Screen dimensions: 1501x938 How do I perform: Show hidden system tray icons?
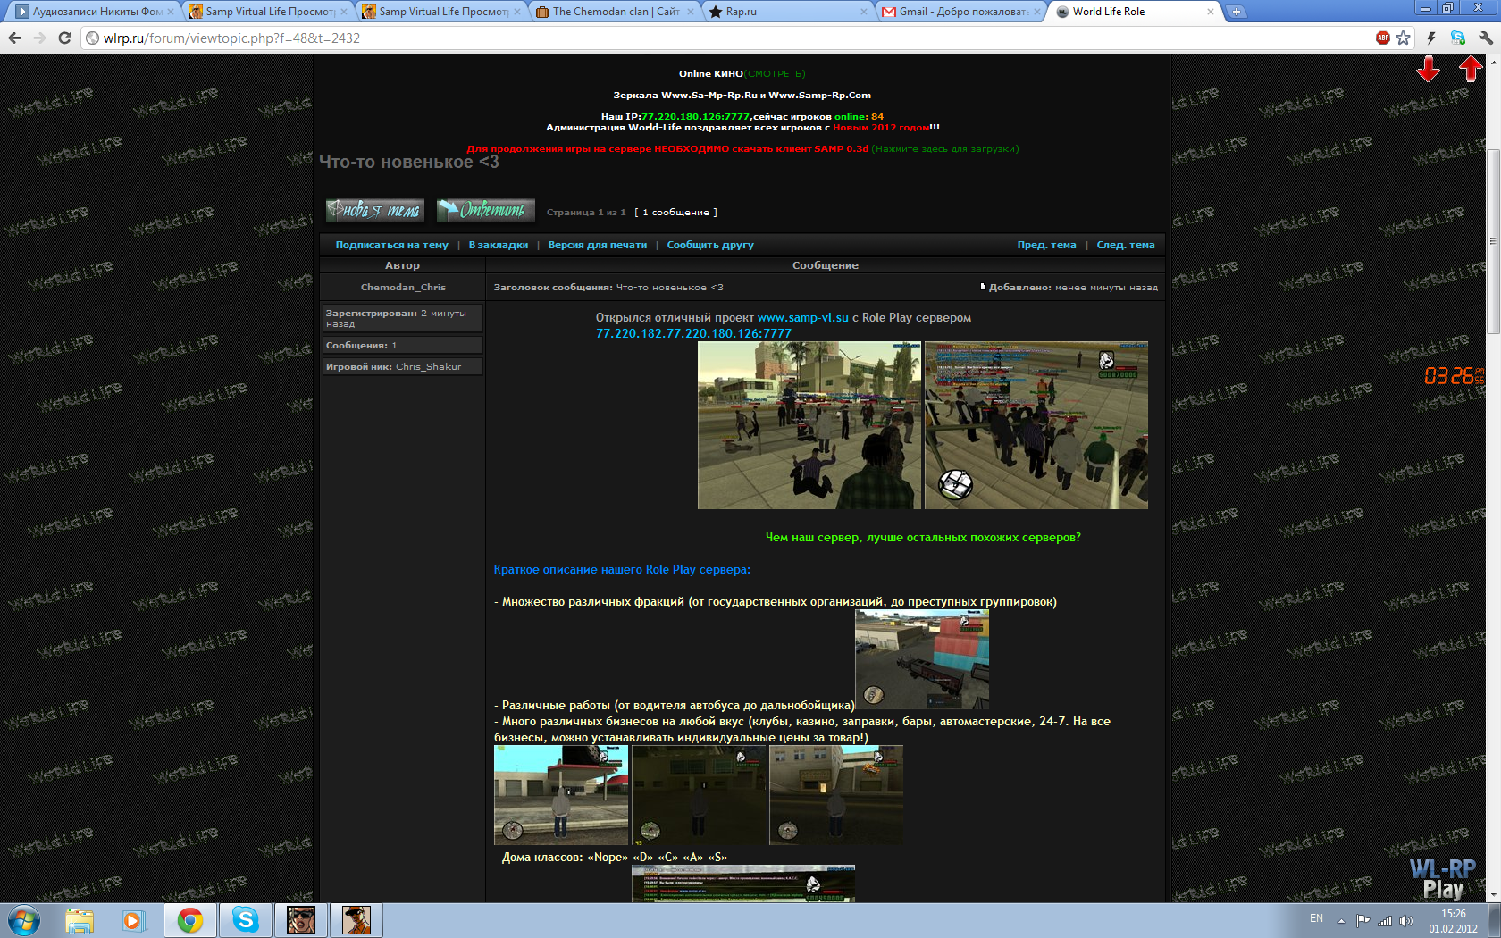(1341, 920)
